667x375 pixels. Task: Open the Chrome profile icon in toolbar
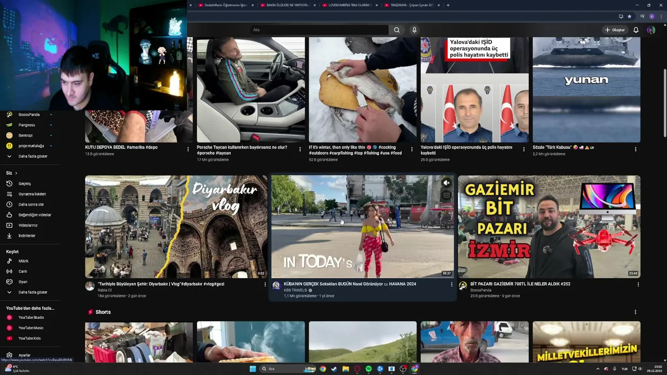pos(651,16)
